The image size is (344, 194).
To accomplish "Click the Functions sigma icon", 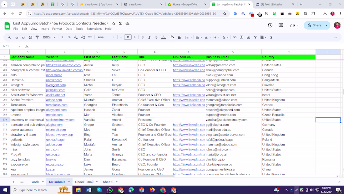I will click(x=271, y=37).
